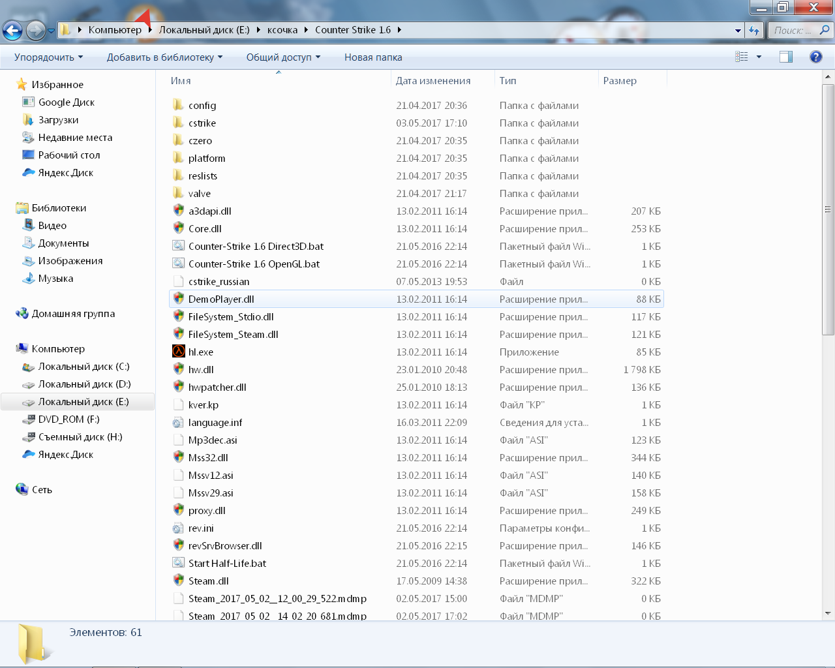835x668 pixels.
Task: Select "Избранное" in navigation pane
Action: [x=57, y=85]
